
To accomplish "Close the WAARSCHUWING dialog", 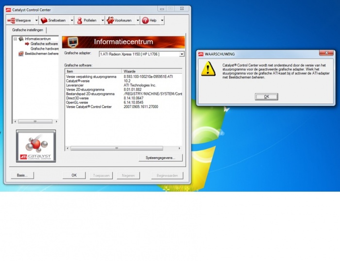I will pos(326,53).
